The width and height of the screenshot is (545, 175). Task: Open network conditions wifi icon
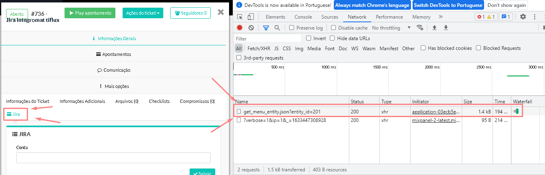pos(420,28)
